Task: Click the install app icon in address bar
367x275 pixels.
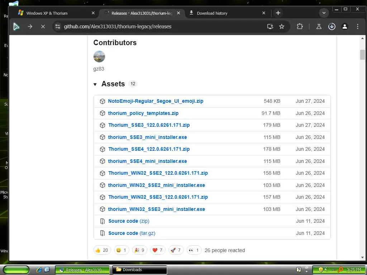Action: point(270,26)
